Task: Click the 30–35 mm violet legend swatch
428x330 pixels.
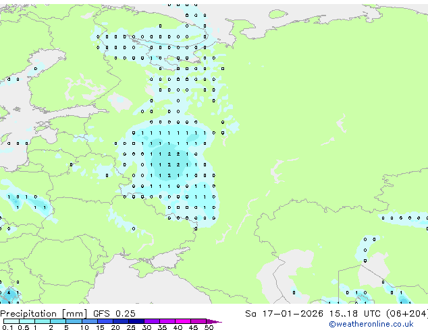Action: click(x=151, y=321)
